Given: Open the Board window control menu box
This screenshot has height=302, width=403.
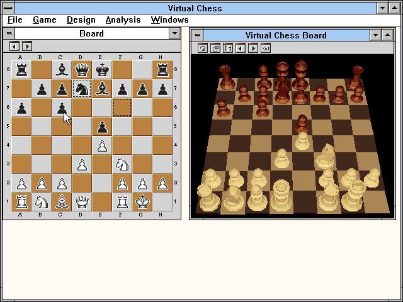Looking at the screenshot, I should pyautogui.click(x=9, y=34).
